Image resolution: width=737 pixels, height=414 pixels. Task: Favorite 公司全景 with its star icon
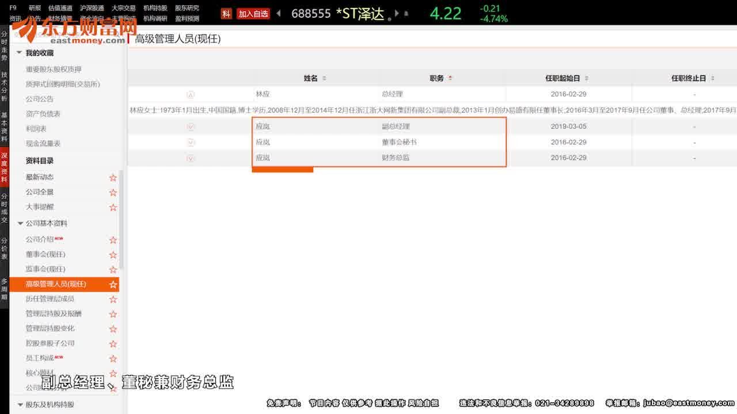tap(113, 193)
